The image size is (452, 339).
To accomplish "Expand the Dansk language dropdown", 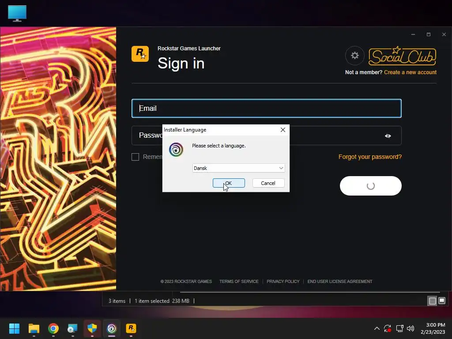I will pos(238,168).
